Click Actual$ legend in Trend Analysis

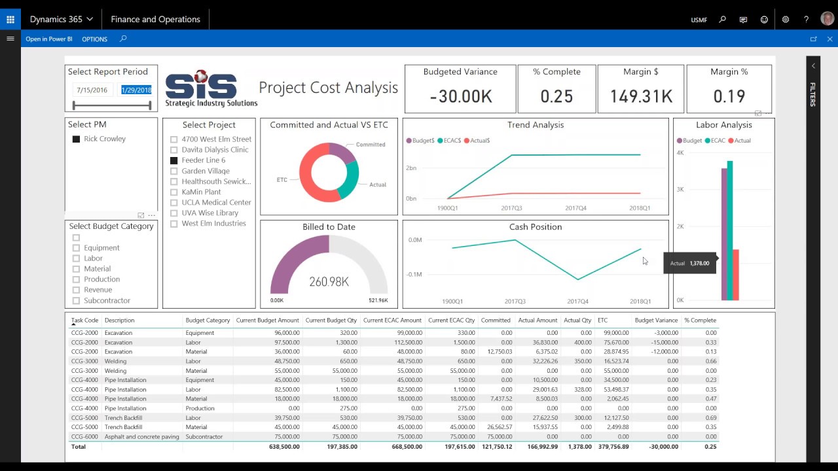[477, 141]
